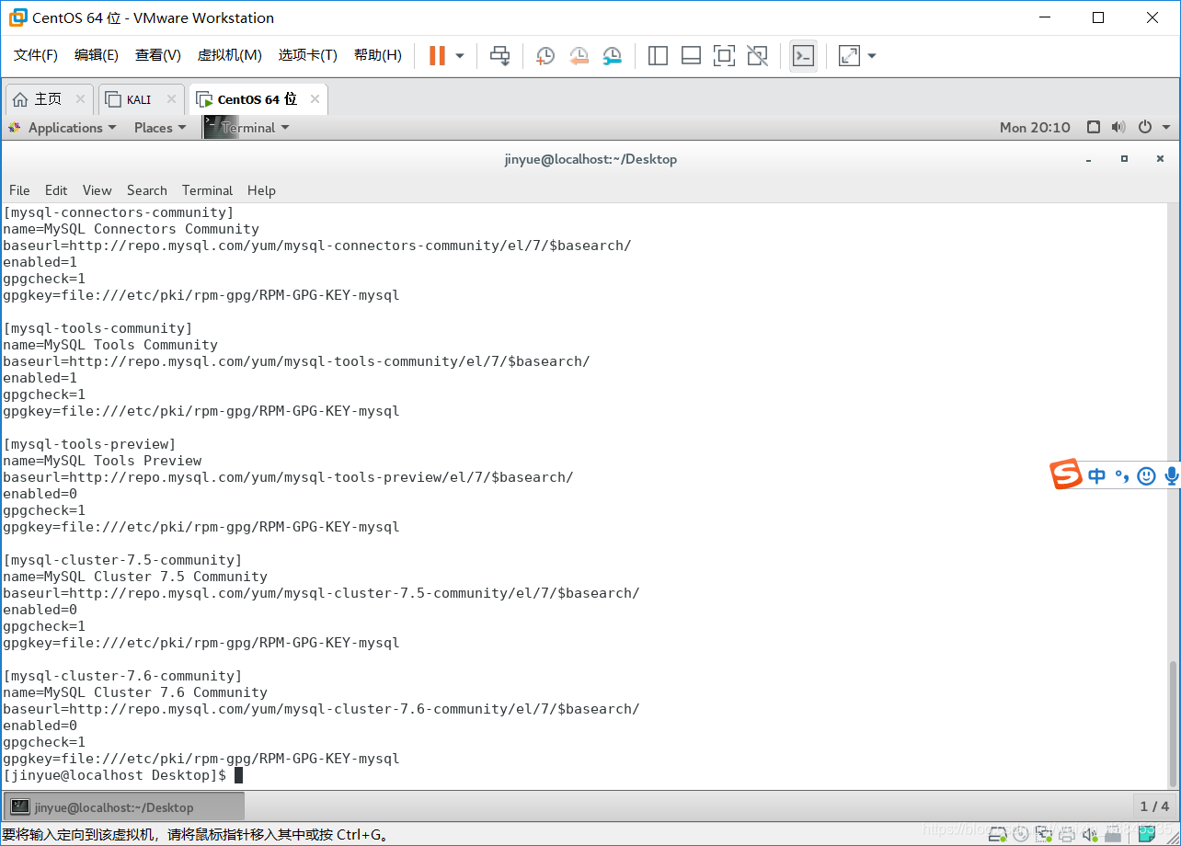Open terminal Search menu

point(147,190)
